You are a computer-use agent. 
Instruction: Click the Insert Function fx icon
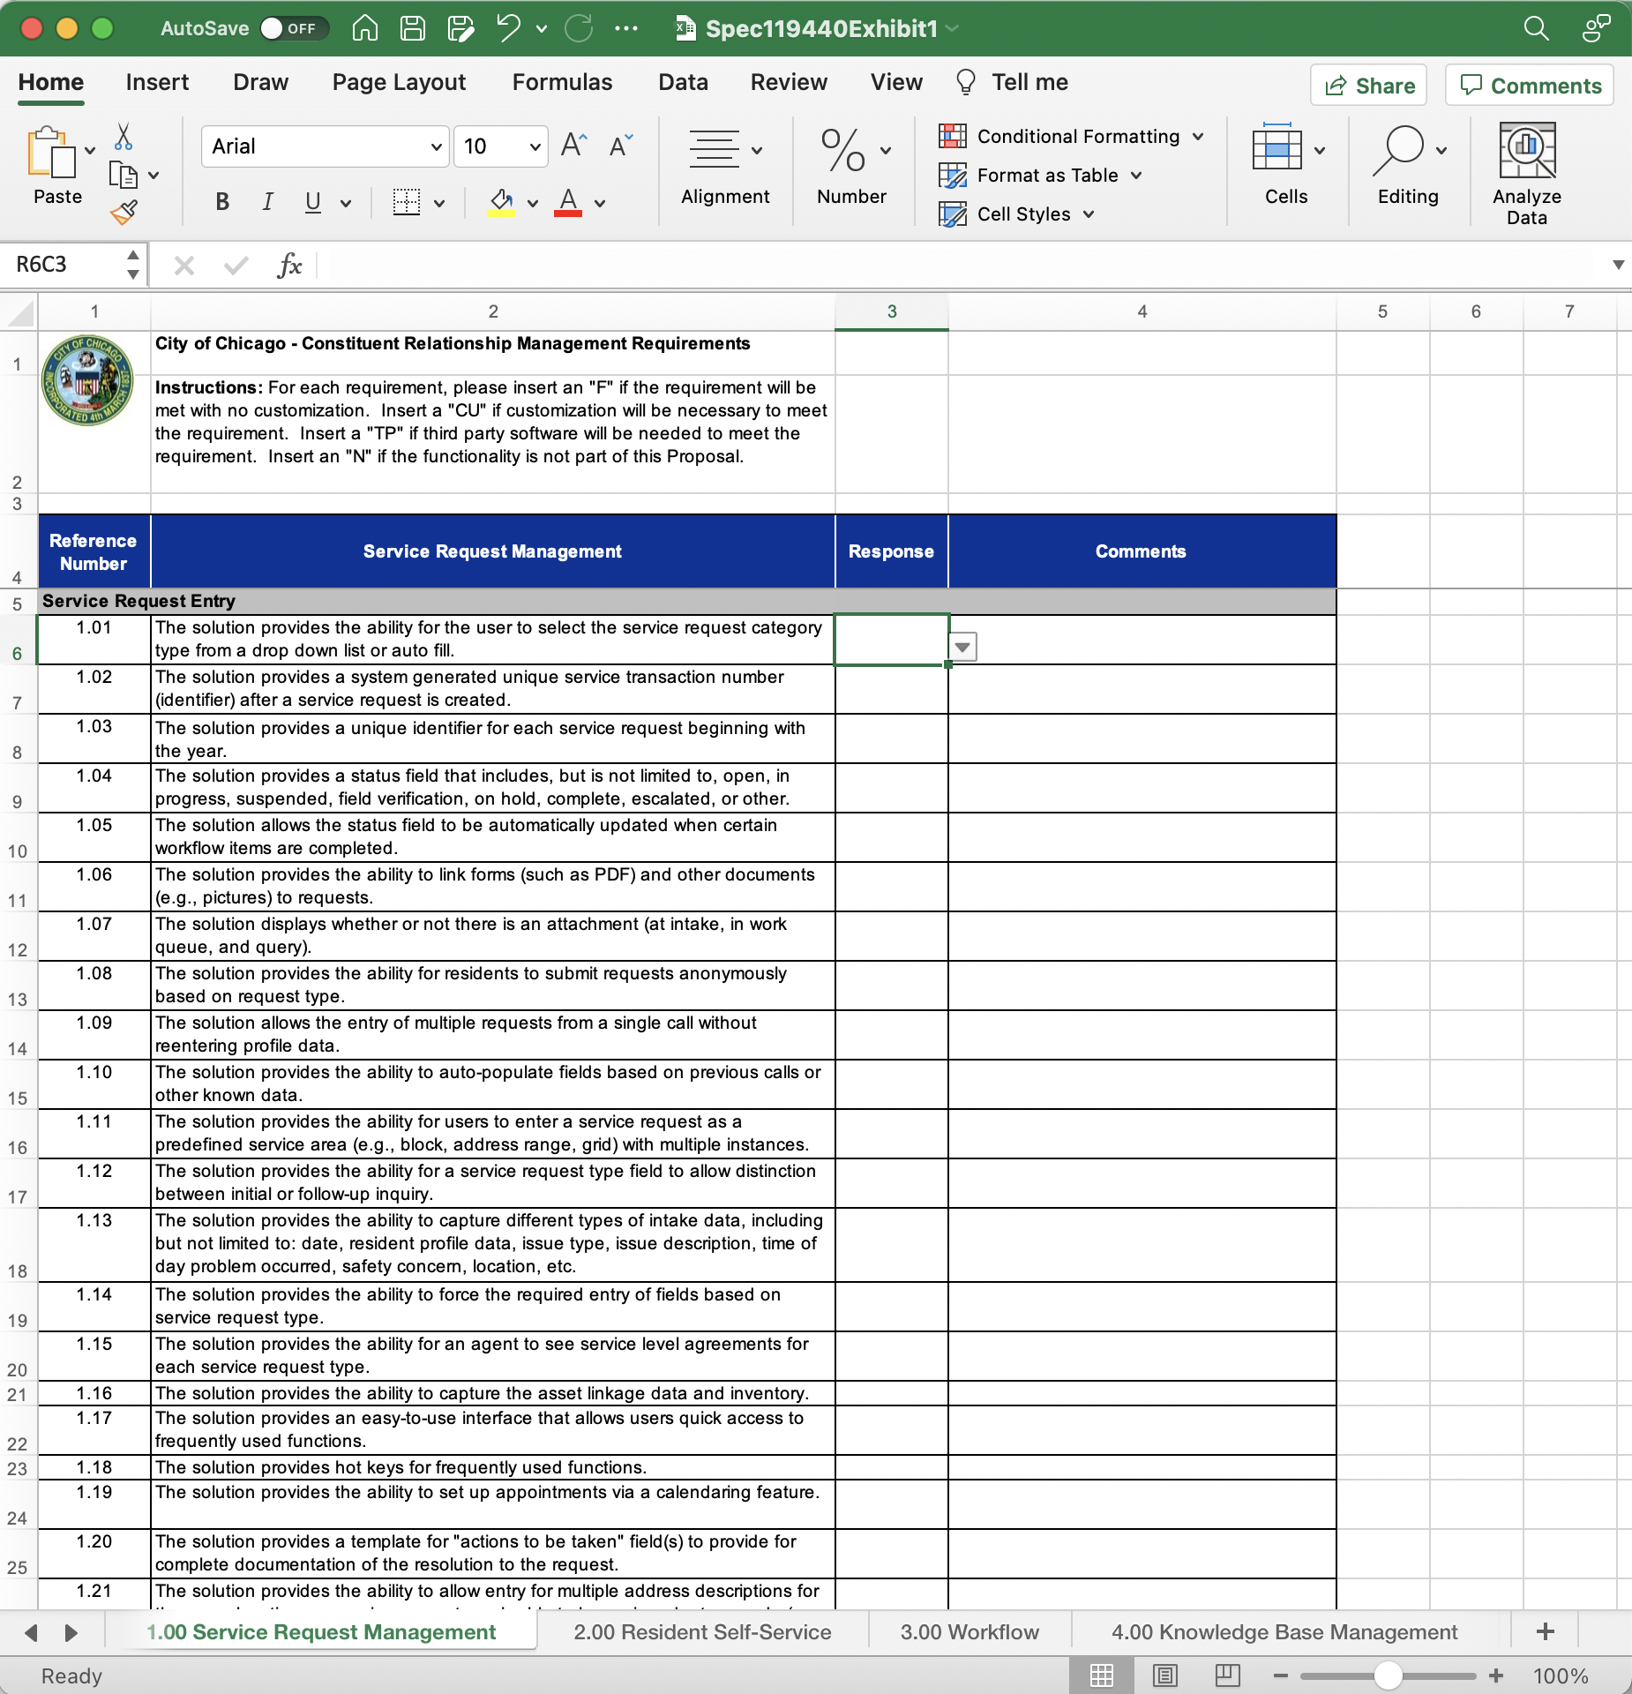pyautogui.click(x=289, y=266)
